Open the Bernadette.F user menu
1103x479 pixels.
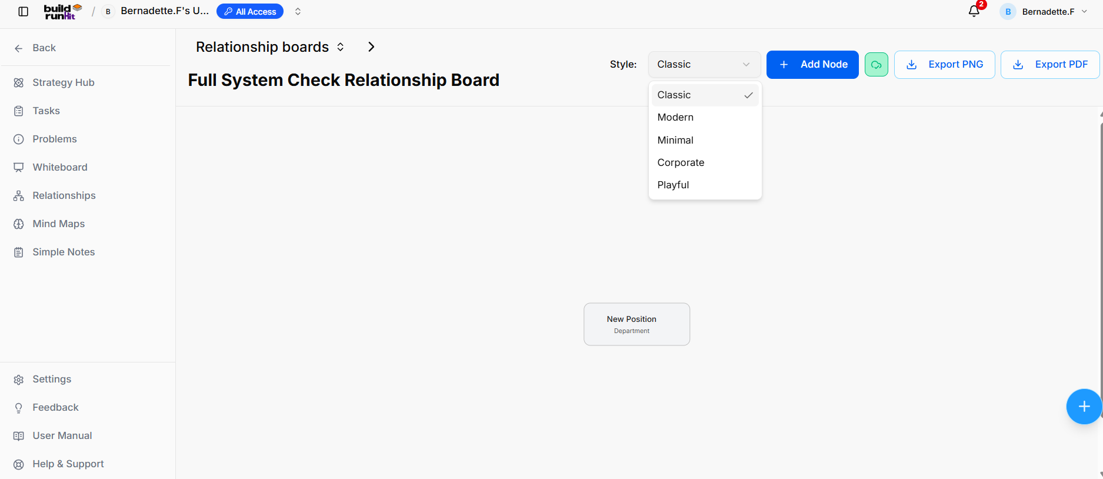1044,12
